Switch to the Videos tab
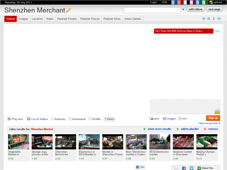Screen dimensions: 227x170 click(x=11, y=19)
